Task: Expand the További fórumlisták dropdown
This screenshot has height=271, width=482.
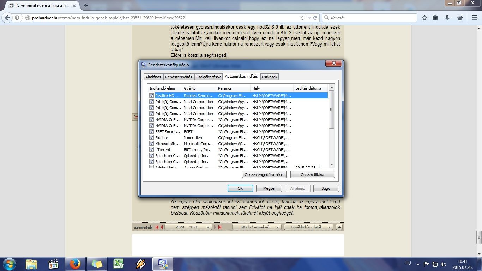Action: 309,227
